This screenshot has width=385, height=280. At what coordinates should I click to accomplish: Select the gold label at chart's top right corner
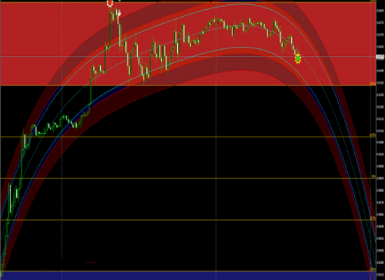(373, 1)
